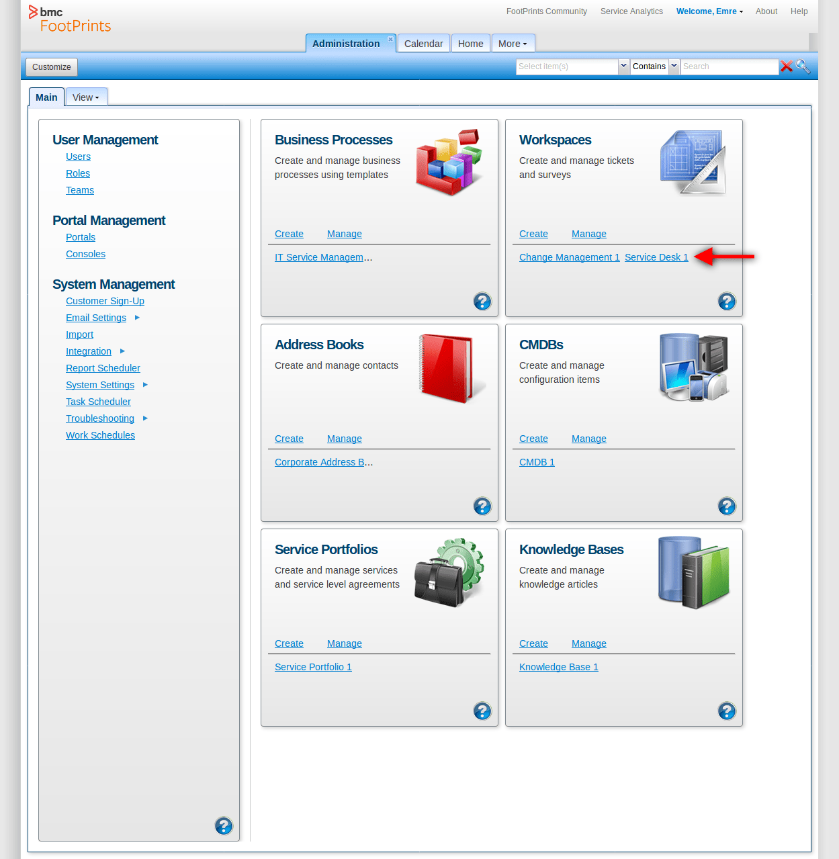
Task: Open the Business Processes help icon
Action: click(x=482, y=302)
